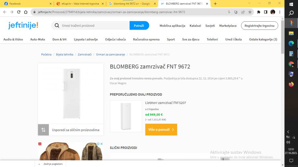Open the Chrome three-dot menu

tap(280, 12)
